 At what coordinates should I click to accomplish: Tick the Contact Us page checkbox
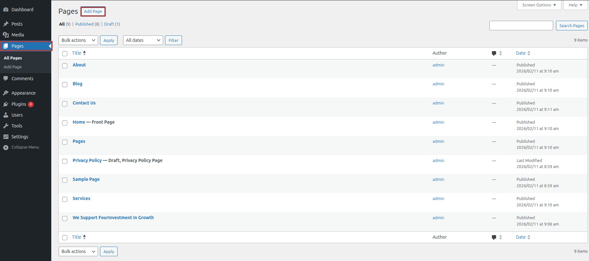[x=65, y=104]
